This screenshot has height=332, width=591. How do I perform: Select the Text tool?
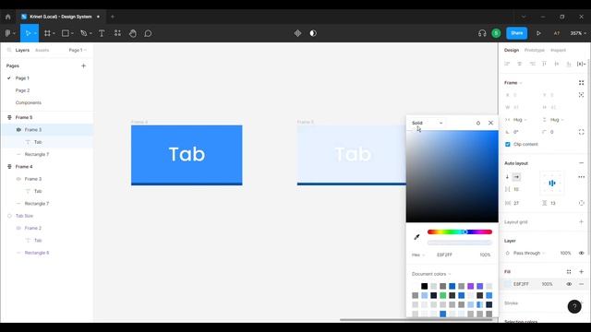pyautogui.click(x=102, y=33)
